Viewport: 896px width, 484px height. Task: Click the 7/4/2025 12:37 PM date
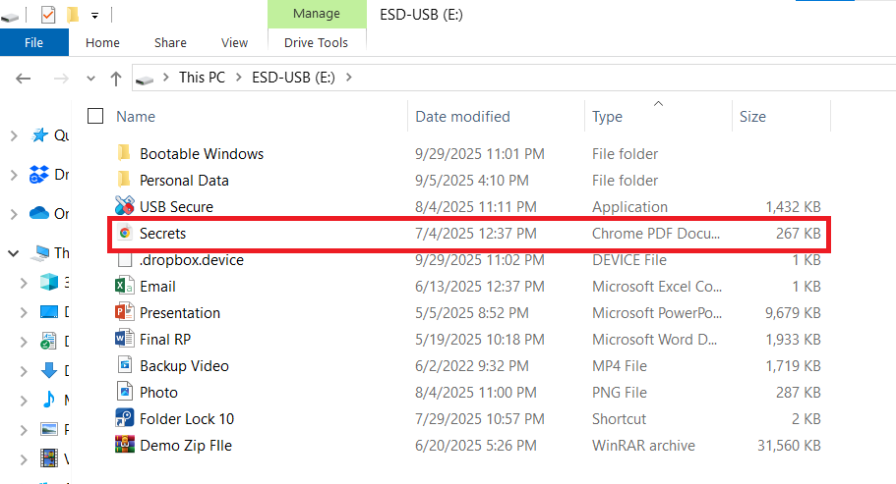[x=475, y=233]
